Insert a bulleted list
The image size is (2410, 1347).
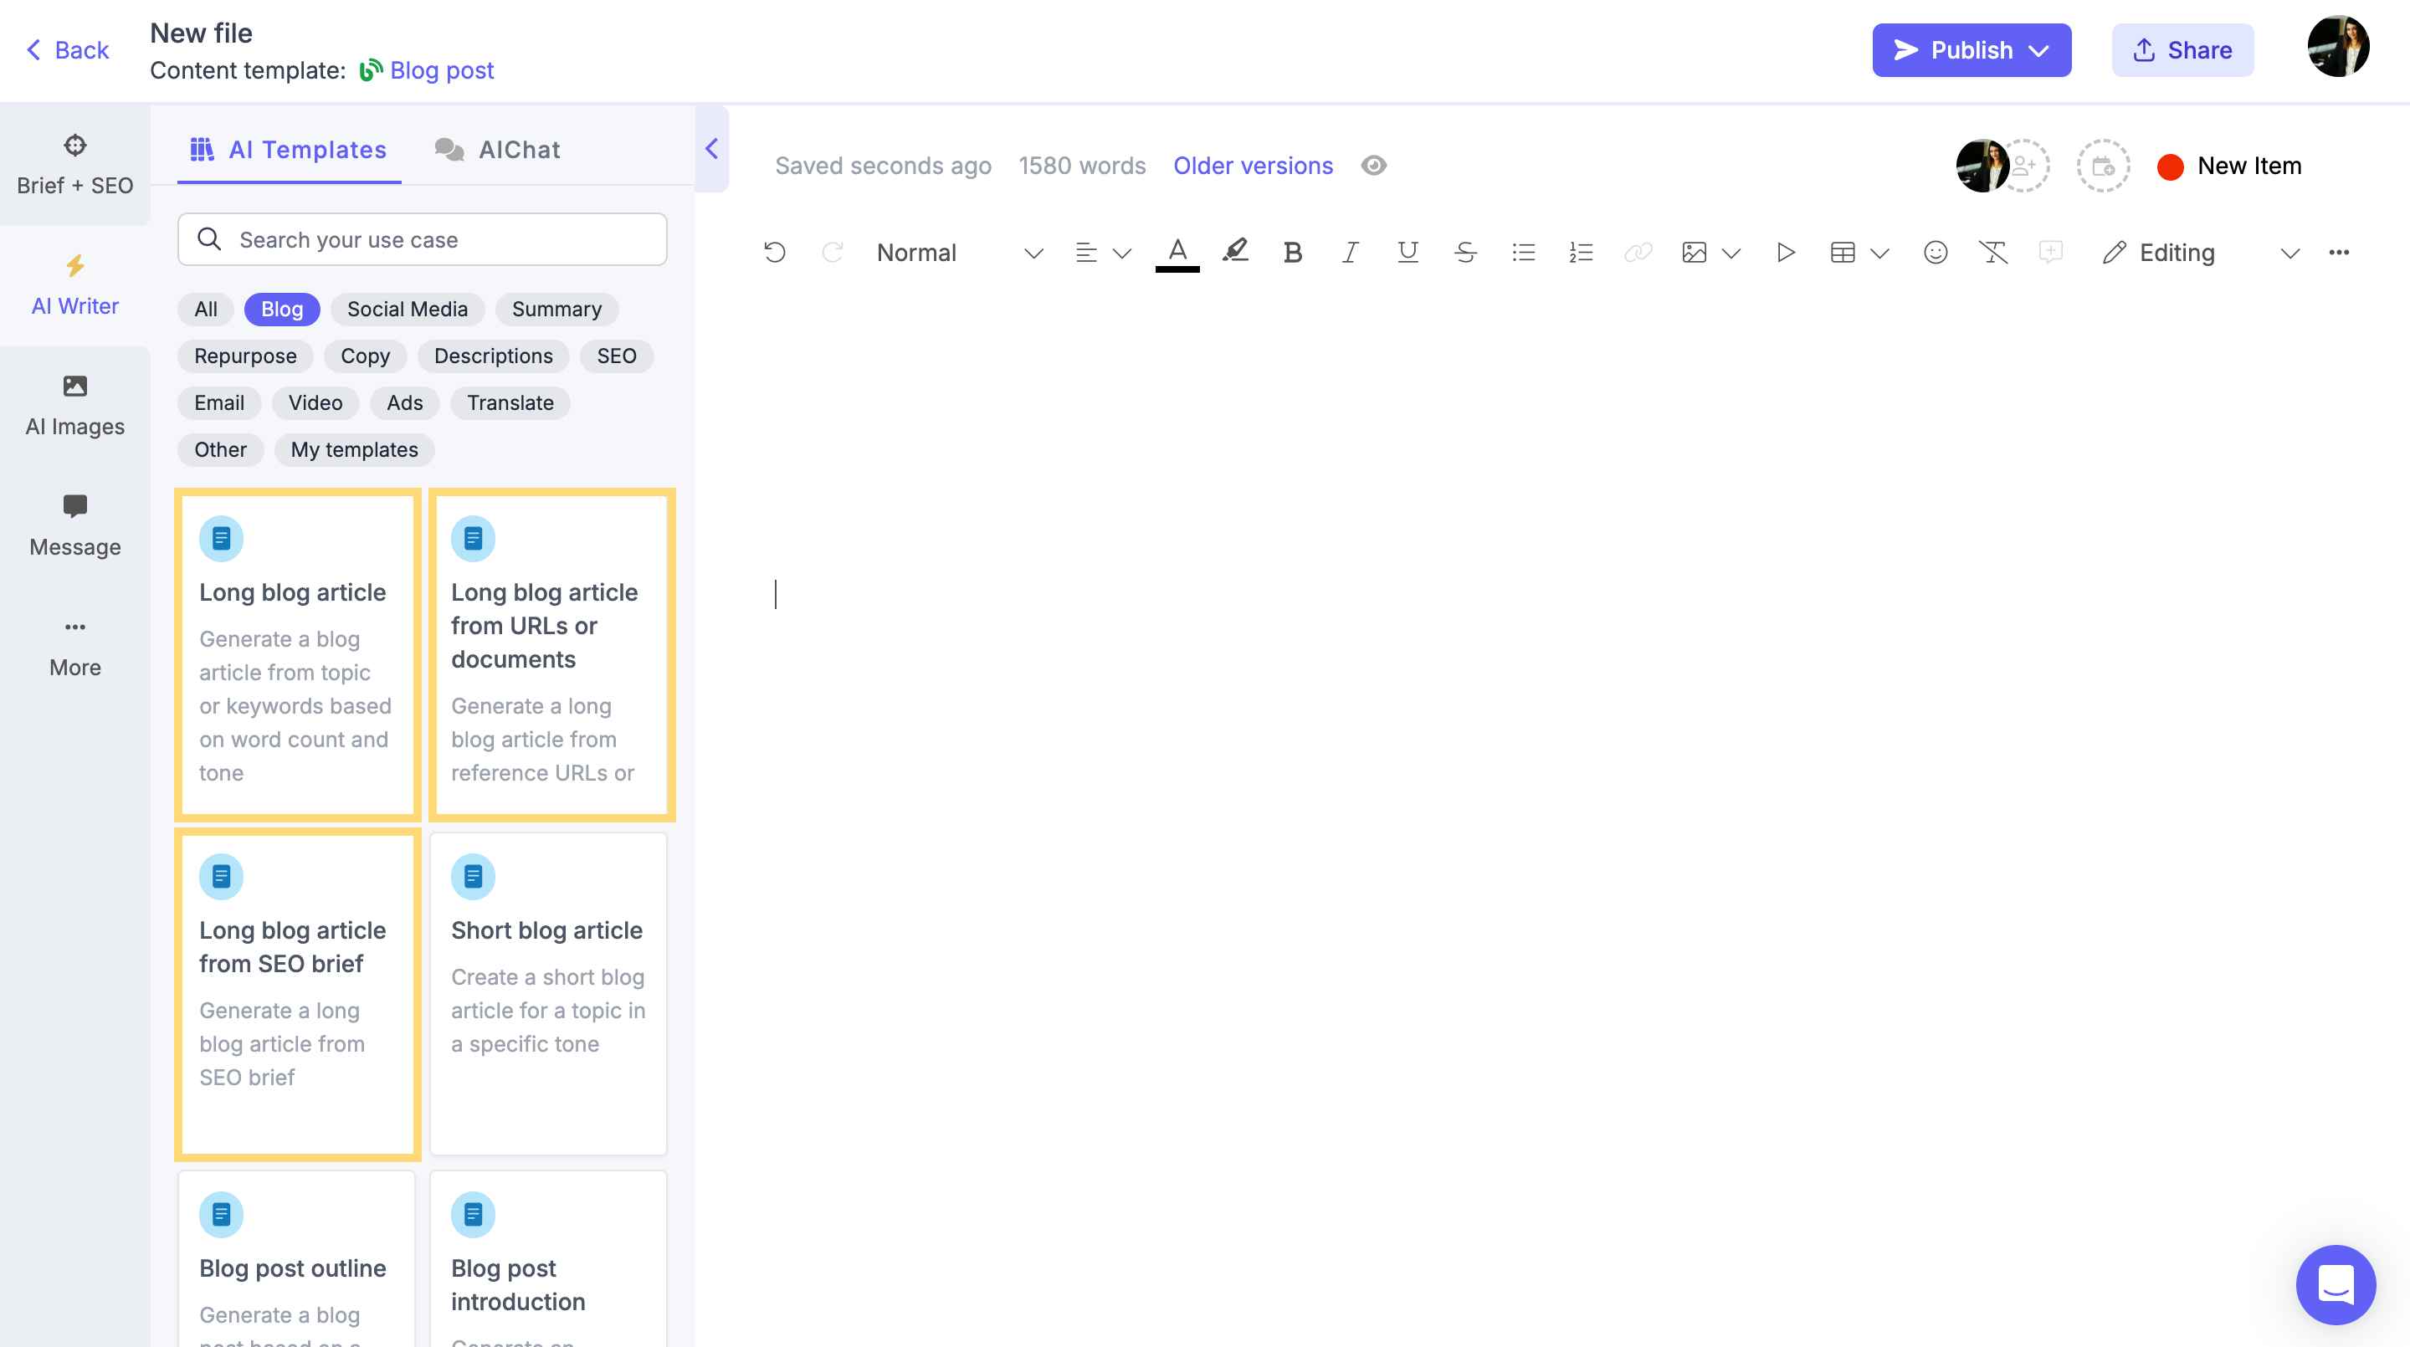(1523, 253)
